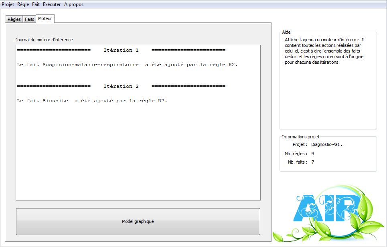Open the Règle menu
The image size is (387, 247).
point(23,4)
